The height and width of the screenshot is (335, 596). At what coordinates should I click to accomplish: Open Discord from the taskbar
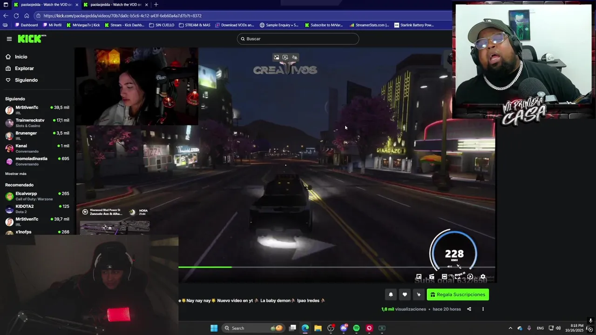344,328
